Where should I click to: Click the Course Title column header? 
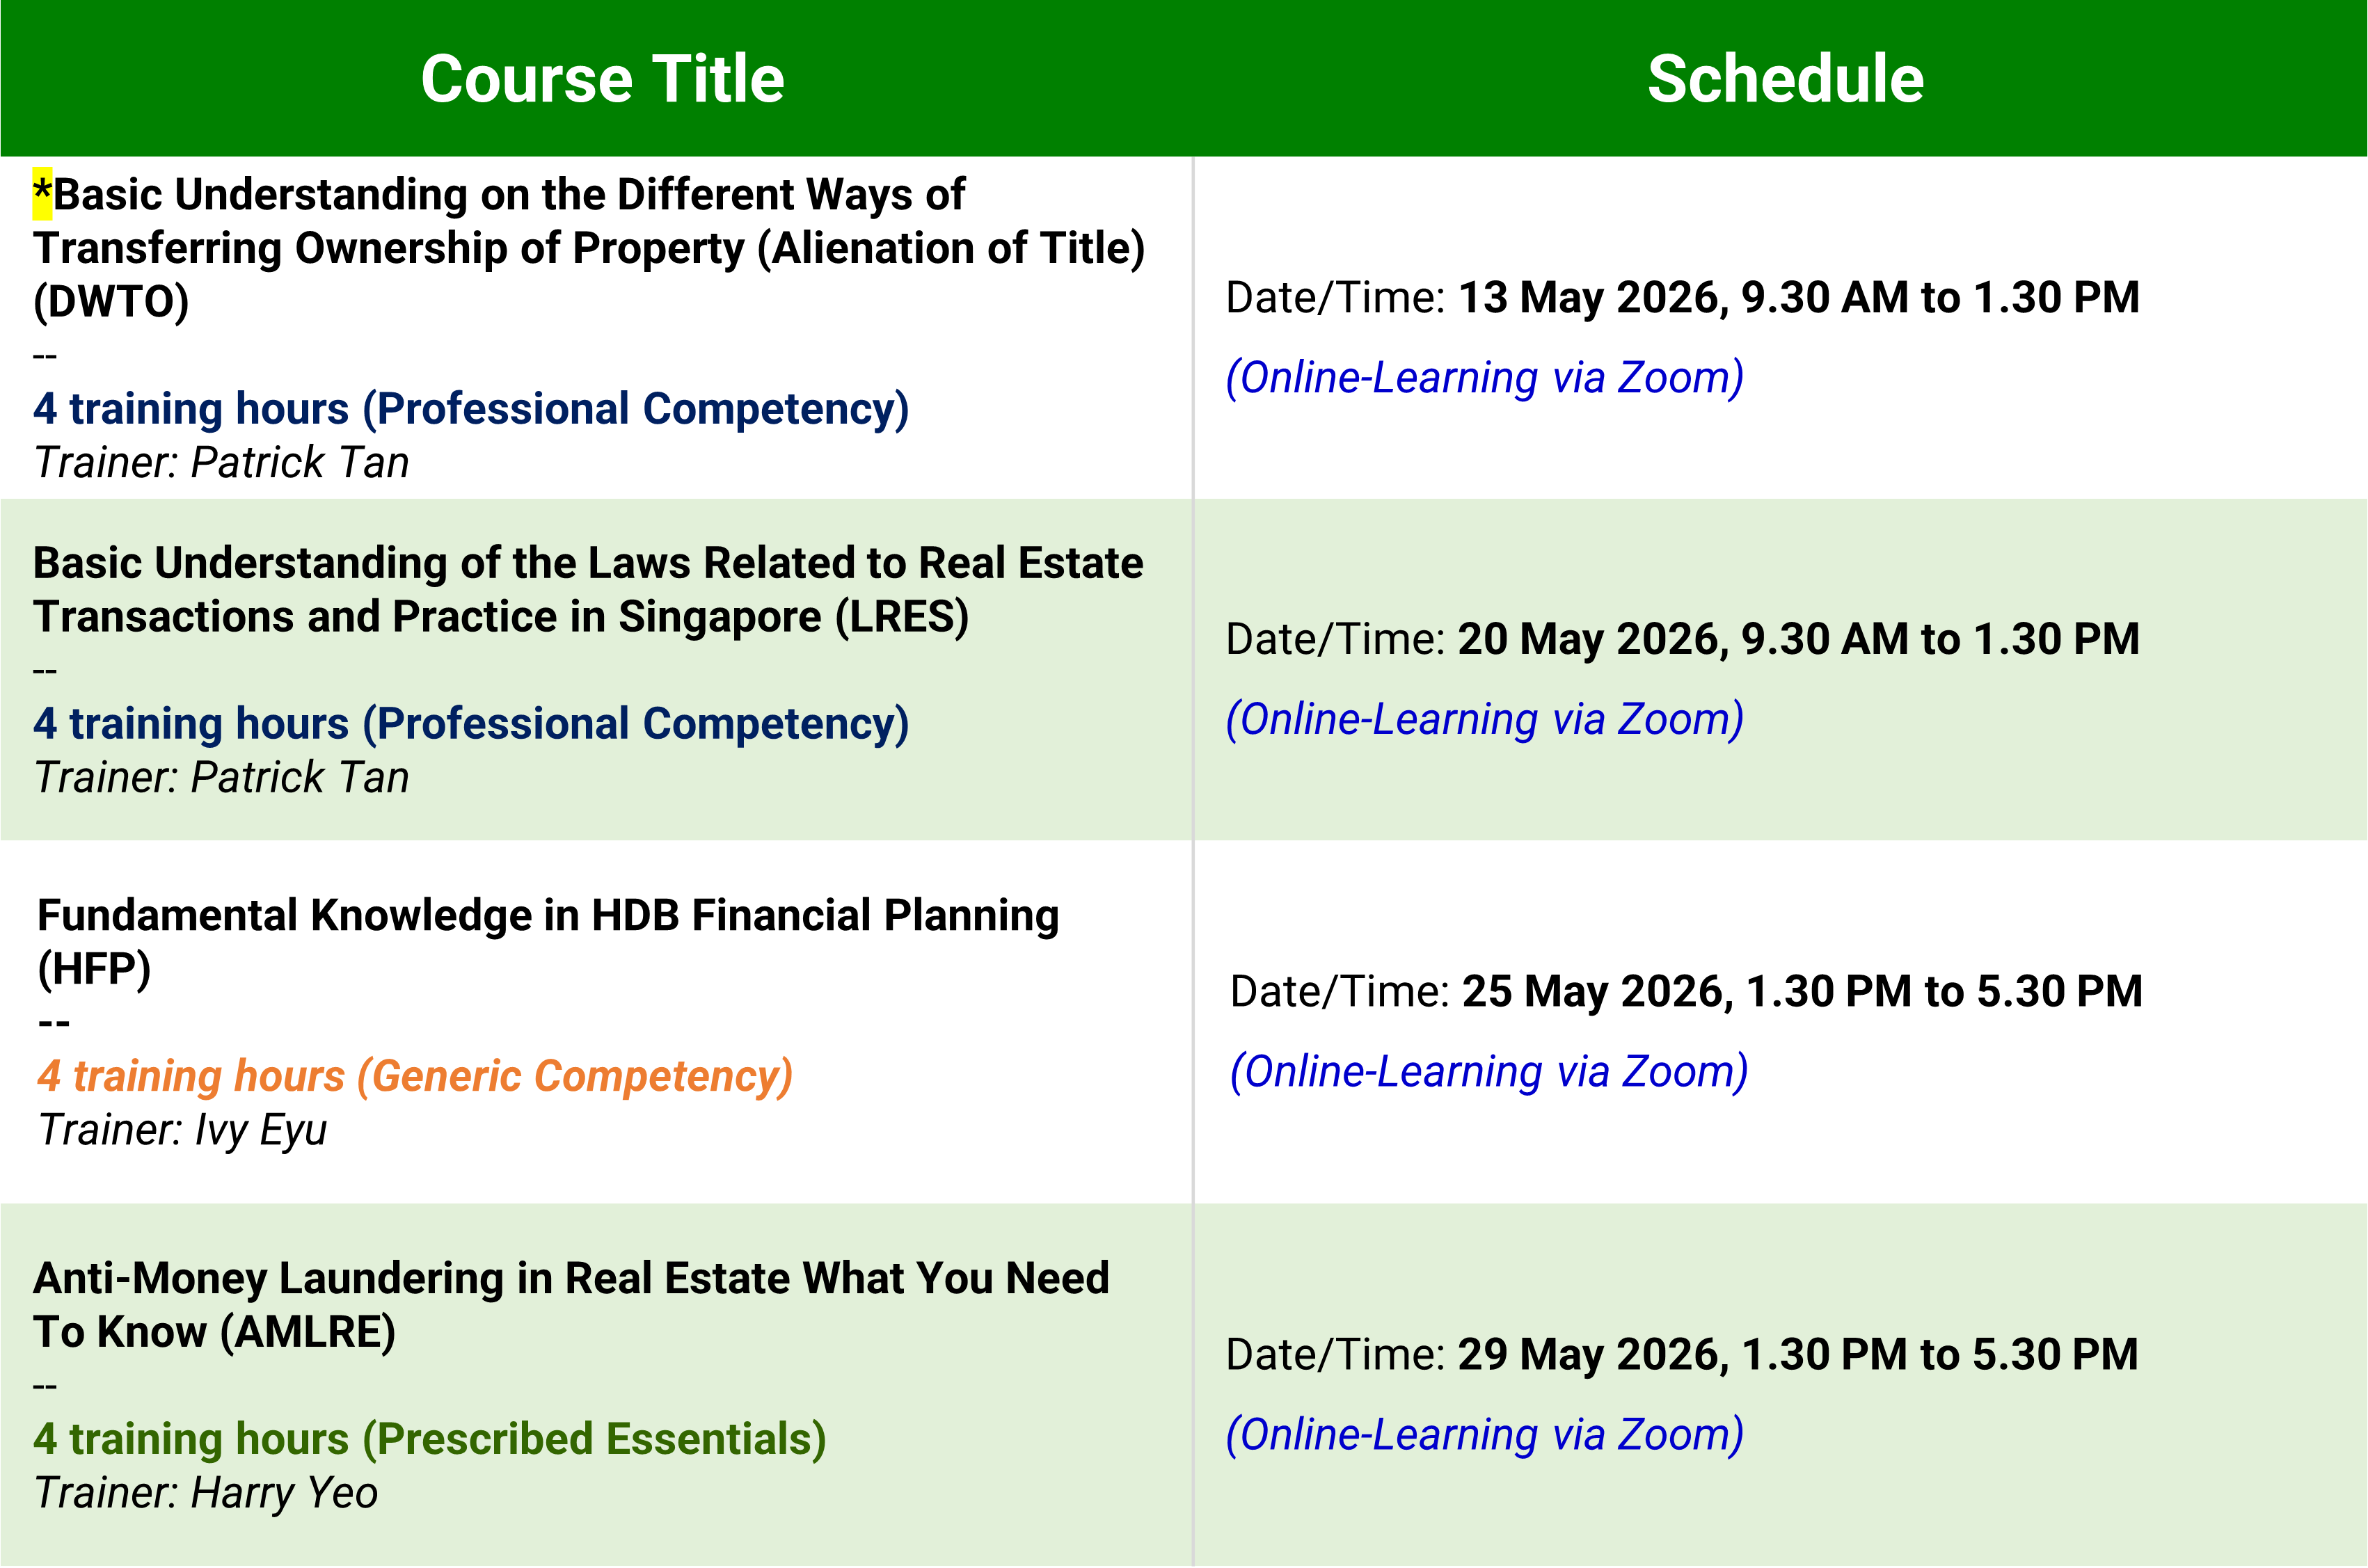(x=602, y=79)
